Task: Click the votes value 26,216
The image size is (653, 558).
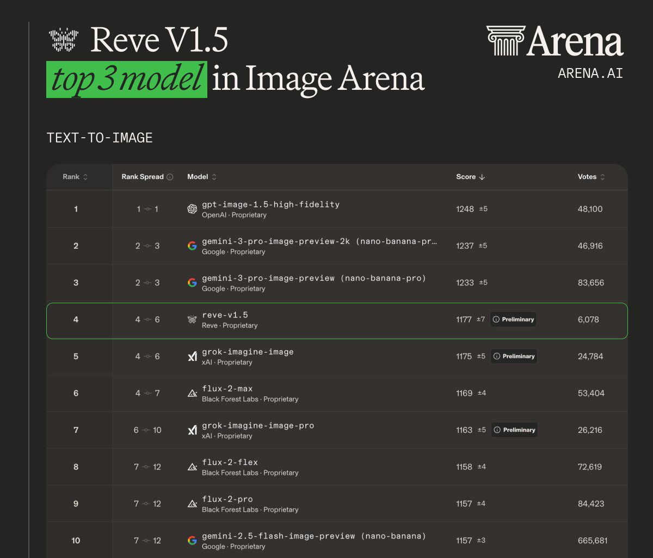Action: (x=590, y=430)
